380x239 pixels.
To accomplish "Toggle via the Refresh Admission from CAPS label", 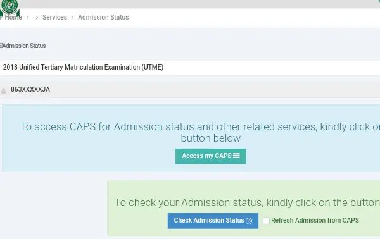I will 315,221.
